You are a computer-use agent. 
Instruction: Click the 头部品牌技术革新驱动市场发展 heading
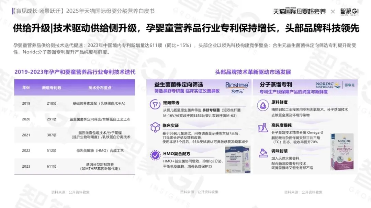(253, 72)
